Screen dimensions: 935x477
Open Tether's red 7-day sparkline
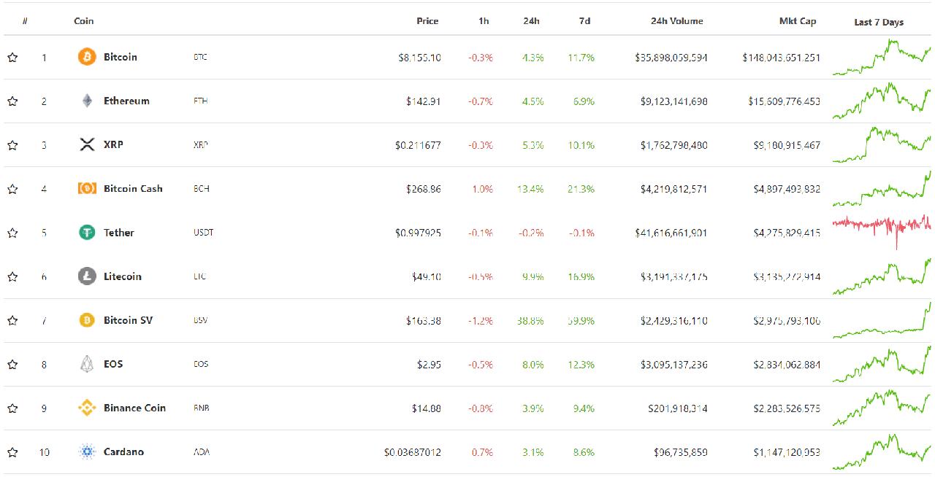pos(882,231)
